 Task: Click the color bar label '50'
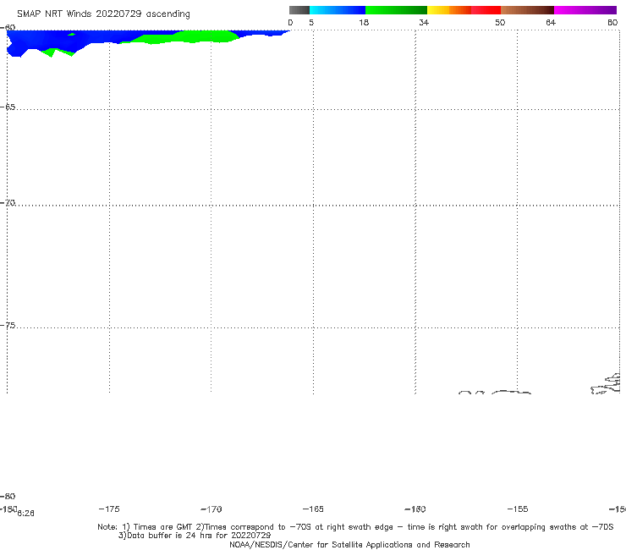click(500, 22)
